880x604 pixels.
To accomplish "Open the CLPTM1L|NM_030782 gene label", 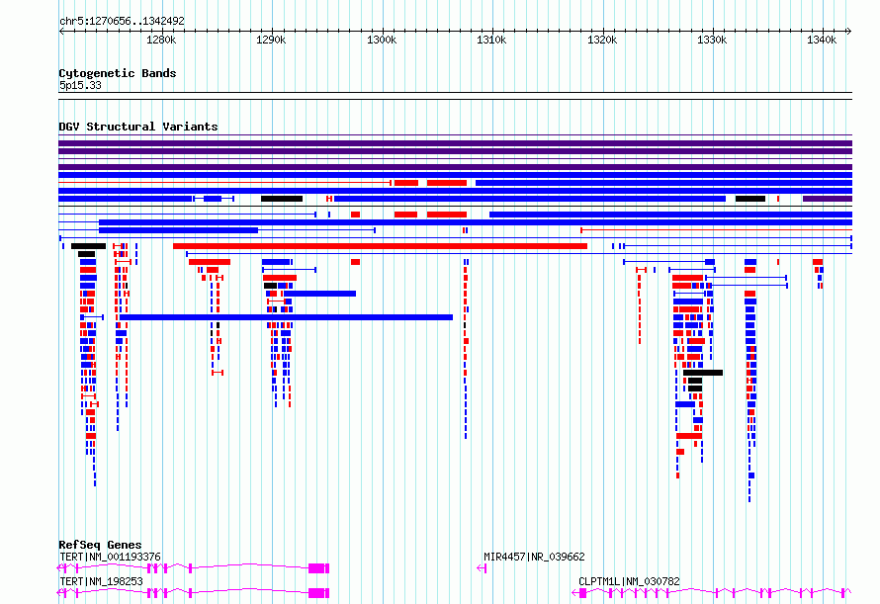I will [x=629, y=581].
